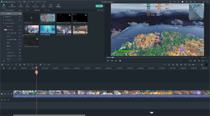210x116 pixels.
Task: Collapse the expanded preset templates tree item
Action: point(3,23)
